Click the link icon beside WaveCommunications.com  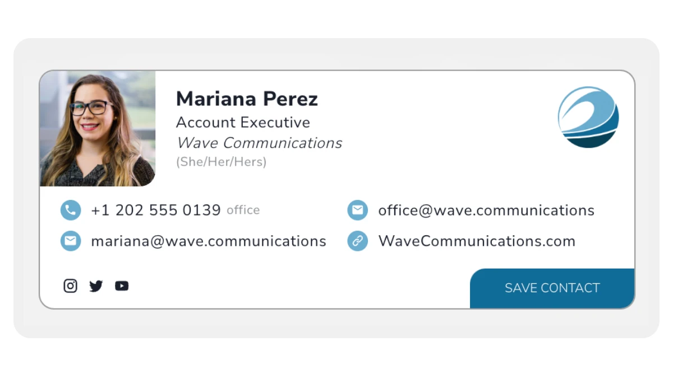click(x=357, y=241)
